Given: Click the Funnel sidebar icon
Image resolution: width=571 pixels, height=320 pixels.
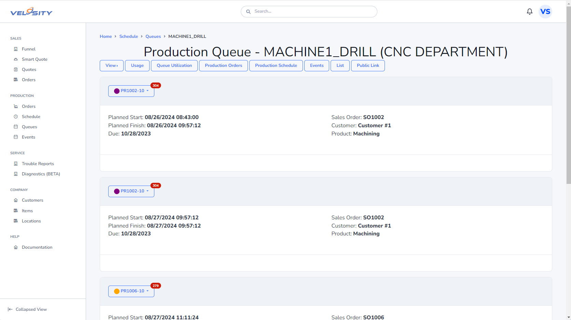Looking at the screenshot, I should (16, 49).
